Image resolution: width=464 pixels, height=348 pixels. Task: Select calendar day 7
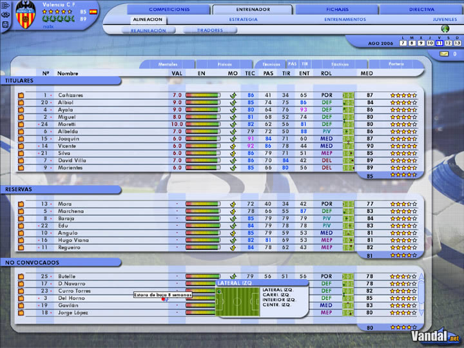(x=403, y=43)
